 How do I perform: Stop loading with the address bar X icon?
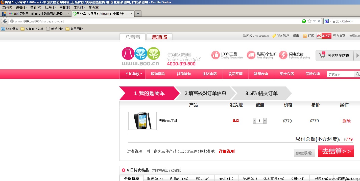319,21
